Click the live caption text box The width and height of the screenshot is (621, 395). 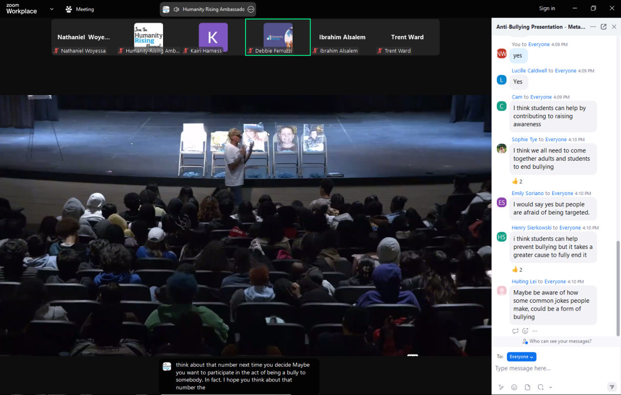[239, 376]
